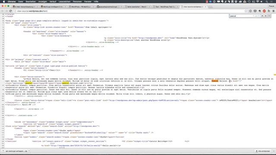Screen dimensions: 276x155
Task: Open the Personen menu
Action: pos(77,2)
